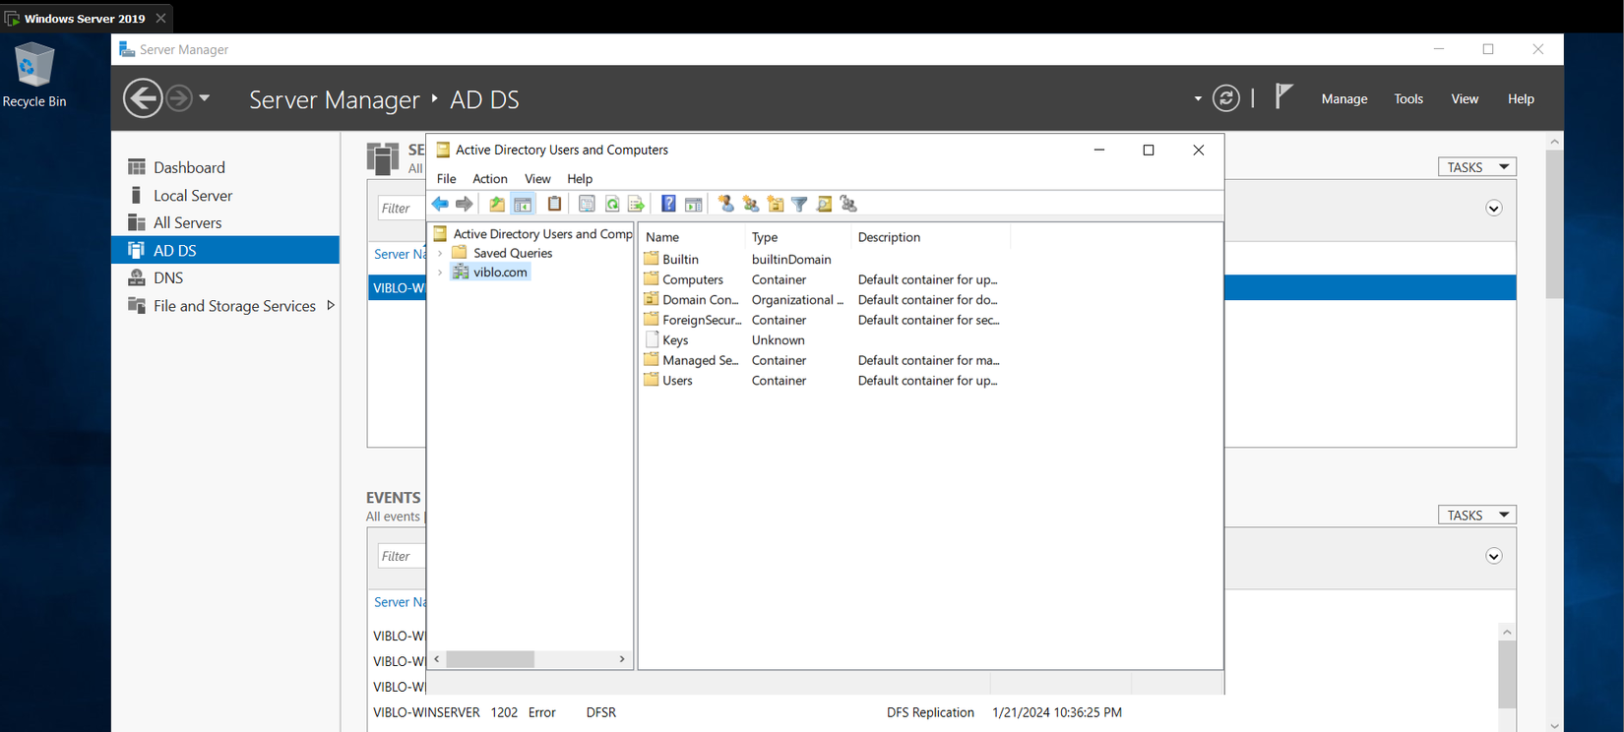Open filter options via the funnel icon
The image size is (1624, 732).
coord(799,204)
